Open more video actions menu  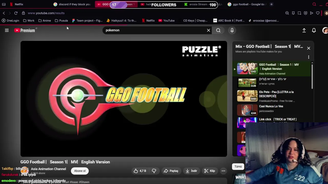[x=223, y=171]
